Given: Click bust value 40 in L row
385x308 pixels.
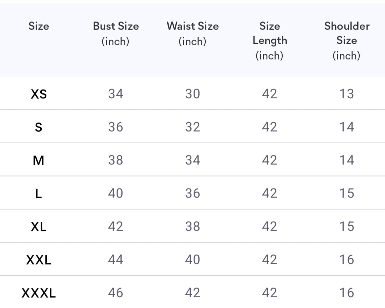Looking at the screenshot, I should pos(115,194).
